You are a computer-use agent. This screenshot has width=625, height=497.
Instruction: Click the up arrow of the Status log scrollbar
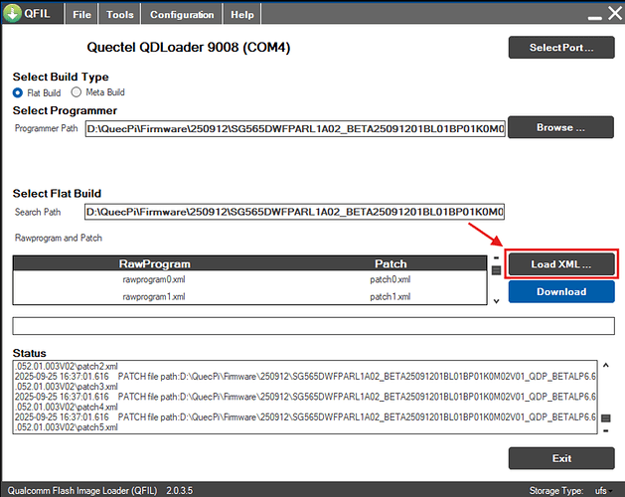click(606, 365)
